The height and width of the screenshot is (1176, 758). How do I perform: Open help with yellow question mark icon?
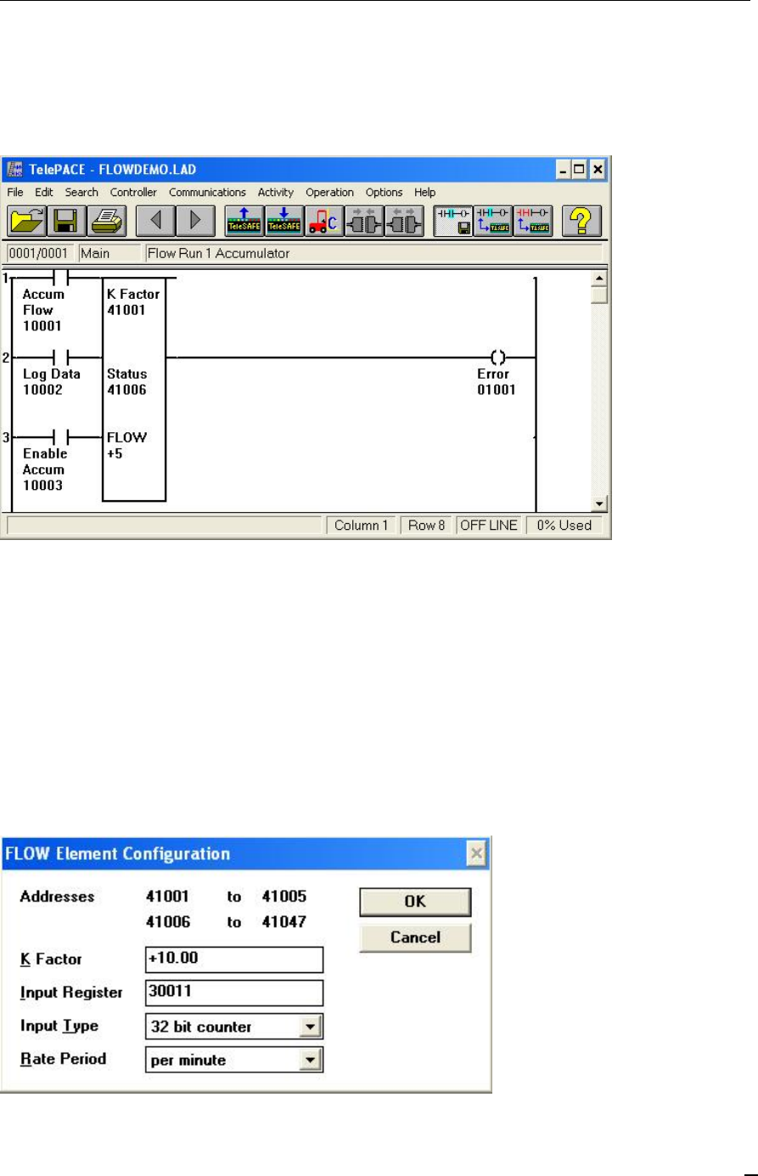[x=582, y=222]
